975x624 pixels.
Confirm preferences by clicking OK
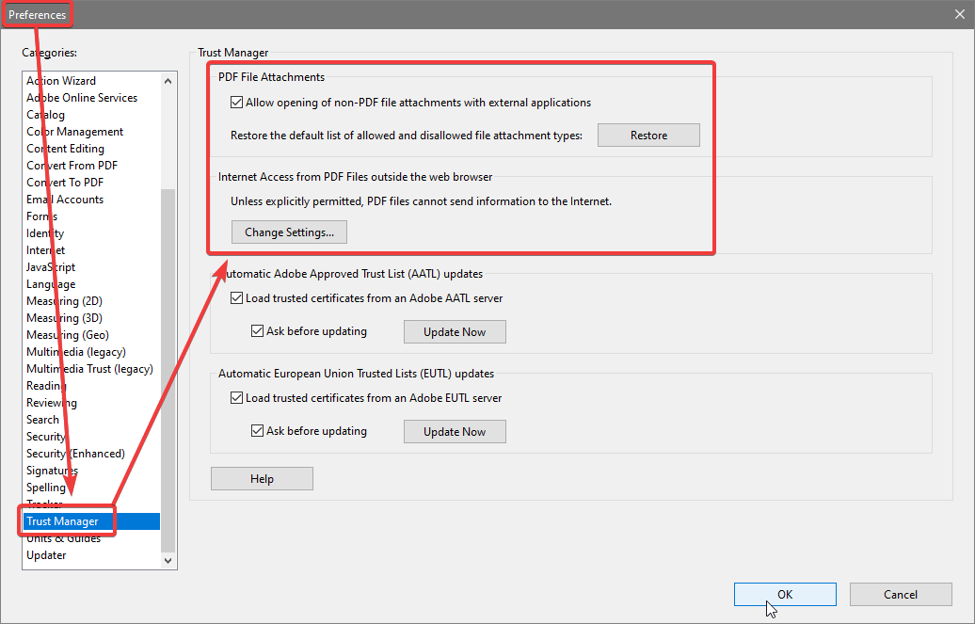(x=784, y=594)
